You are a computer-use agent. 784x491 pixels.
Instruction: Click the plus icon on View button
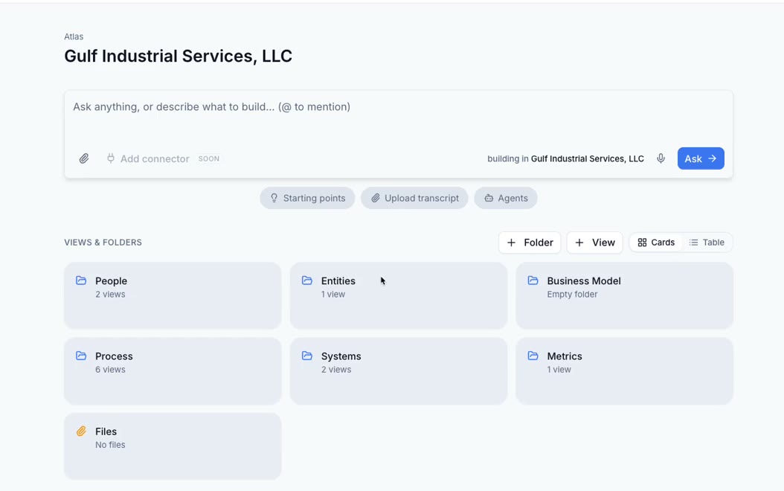click(x=579, y=243)
